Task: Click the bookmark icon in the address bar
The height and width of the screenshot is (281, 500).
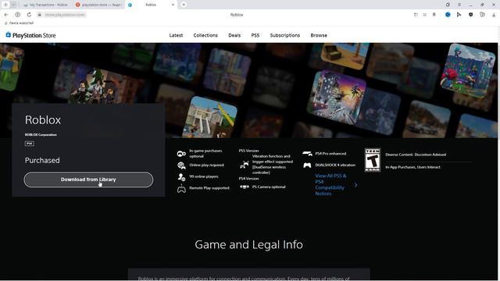Action: [434, 15]
